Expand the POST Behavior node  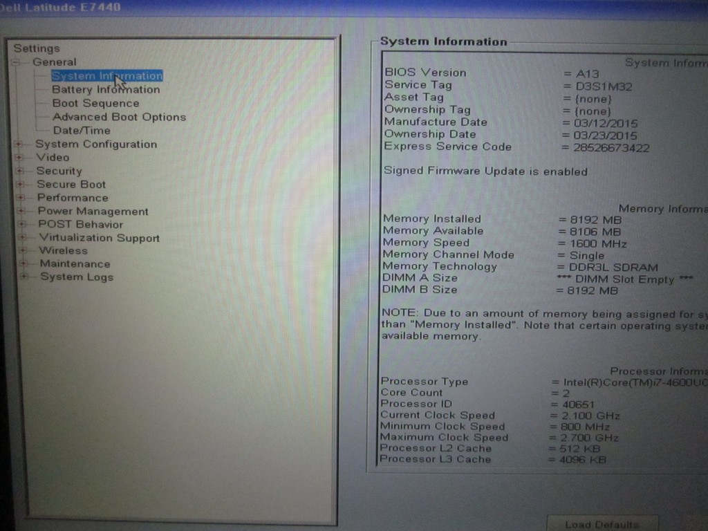tap(22, 225)
